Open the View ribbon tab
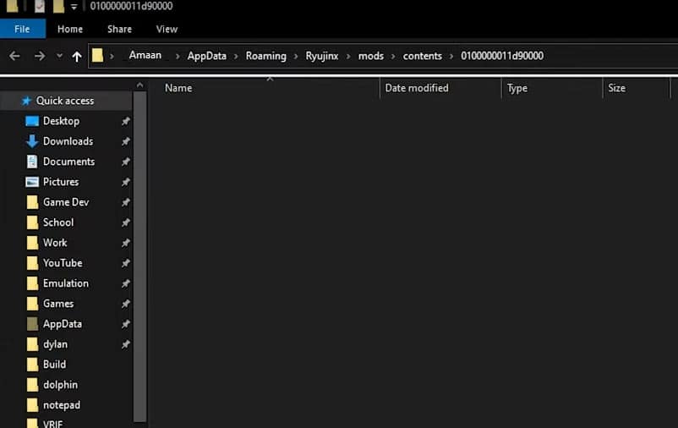Screen dimensions: 678x428 point(167,29)
